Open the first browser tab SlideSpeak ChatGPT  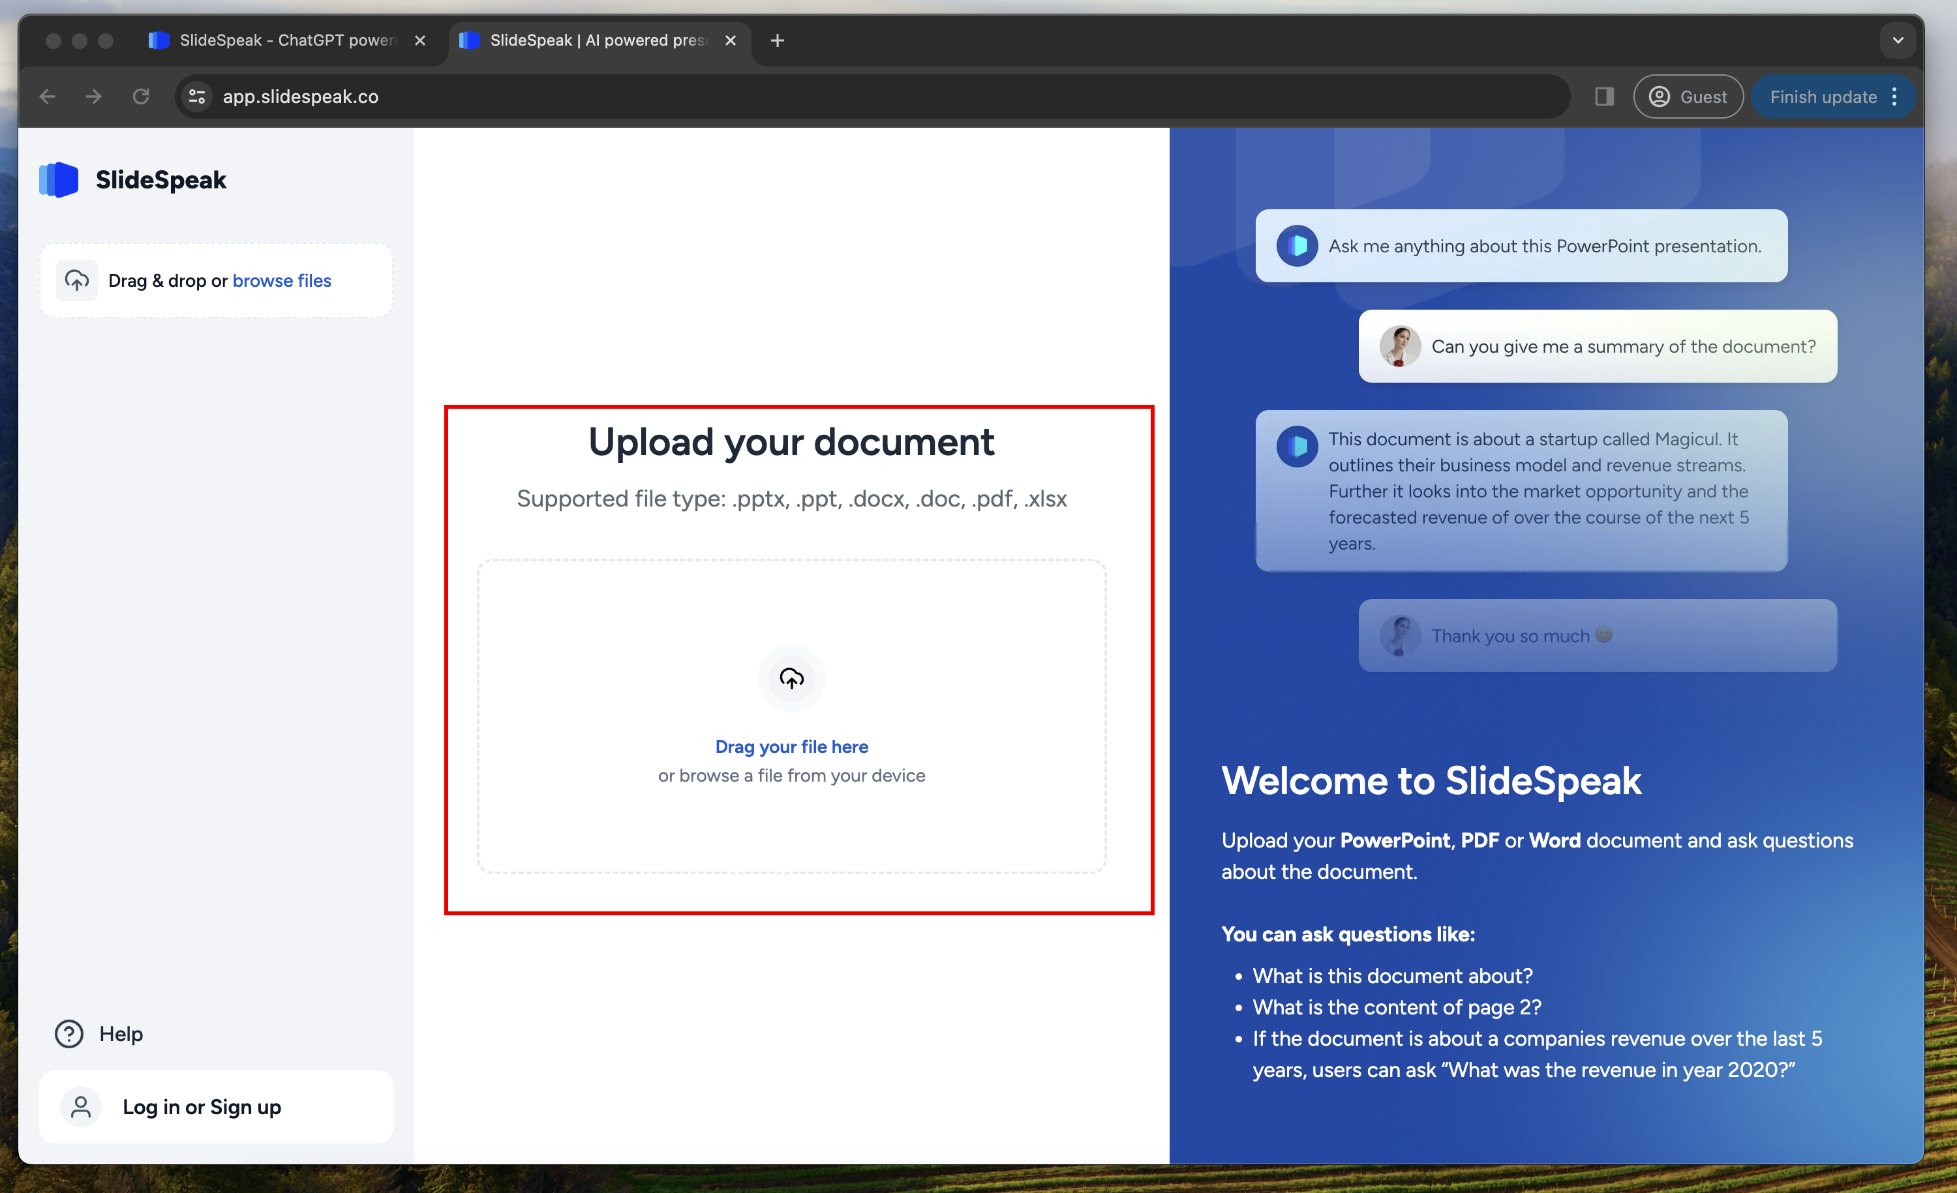click(280, 39)
